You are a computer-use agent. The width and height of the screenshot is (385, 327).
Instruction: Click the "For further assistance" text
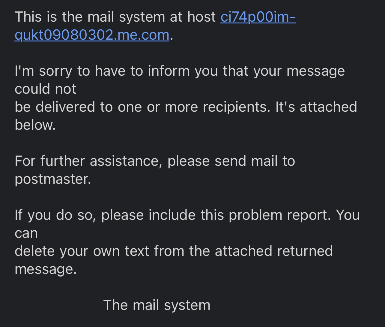click(x=86, y=161)
